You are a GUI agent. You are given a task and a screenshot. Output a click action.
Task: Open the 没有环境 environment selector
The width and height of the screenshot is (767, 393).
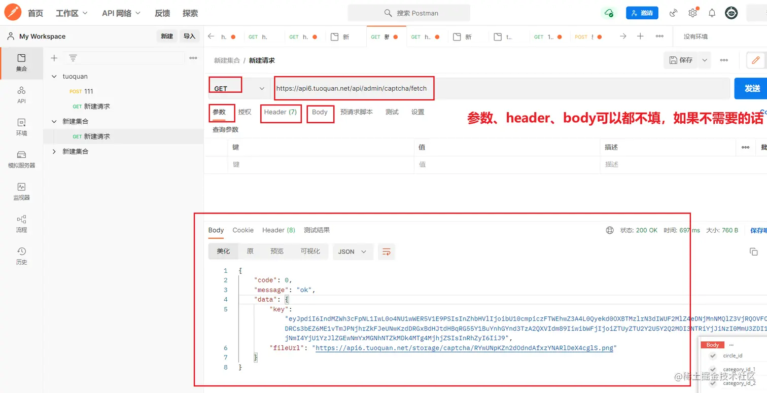click(x=695, y=37)
